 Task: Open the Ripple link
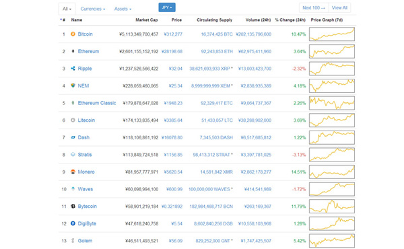pos(85,69)
